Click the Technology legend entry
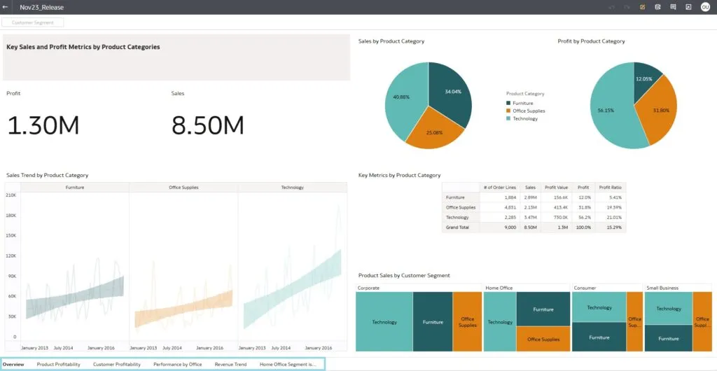The width and height of the screenshot is (717, 371). coord(525,118)
